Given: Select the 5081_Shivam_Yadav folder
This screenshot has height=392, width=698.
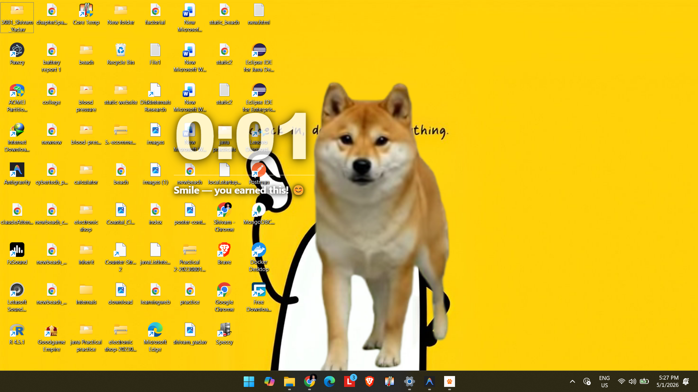Looking at the screenshot, I should [17, 18].
